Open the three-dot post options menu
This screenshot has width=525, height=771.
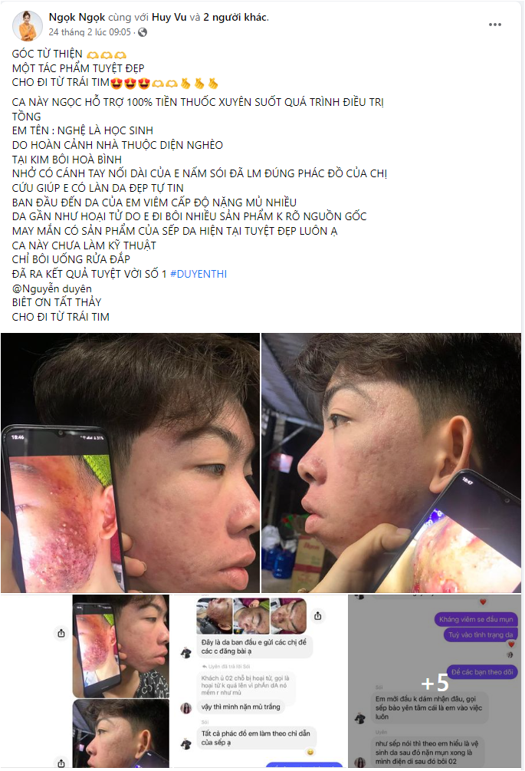pyautogui.click(x=494, y=25)
